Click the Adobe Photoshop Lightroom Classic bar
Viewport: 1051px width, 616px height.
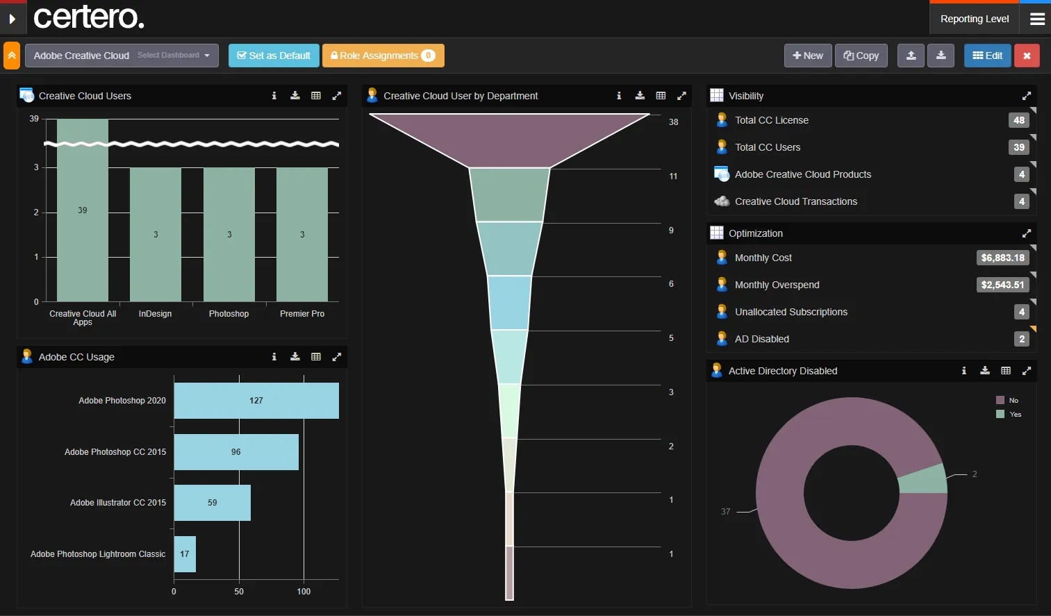click(x=185, y=554)
